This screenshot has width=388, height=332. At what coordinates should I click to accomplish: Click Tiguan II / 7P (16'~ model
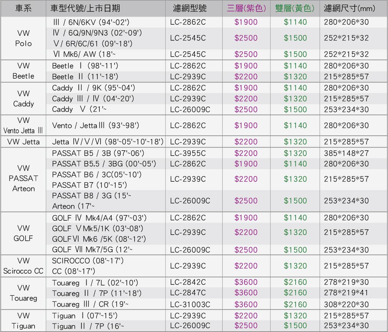[88, 326]
